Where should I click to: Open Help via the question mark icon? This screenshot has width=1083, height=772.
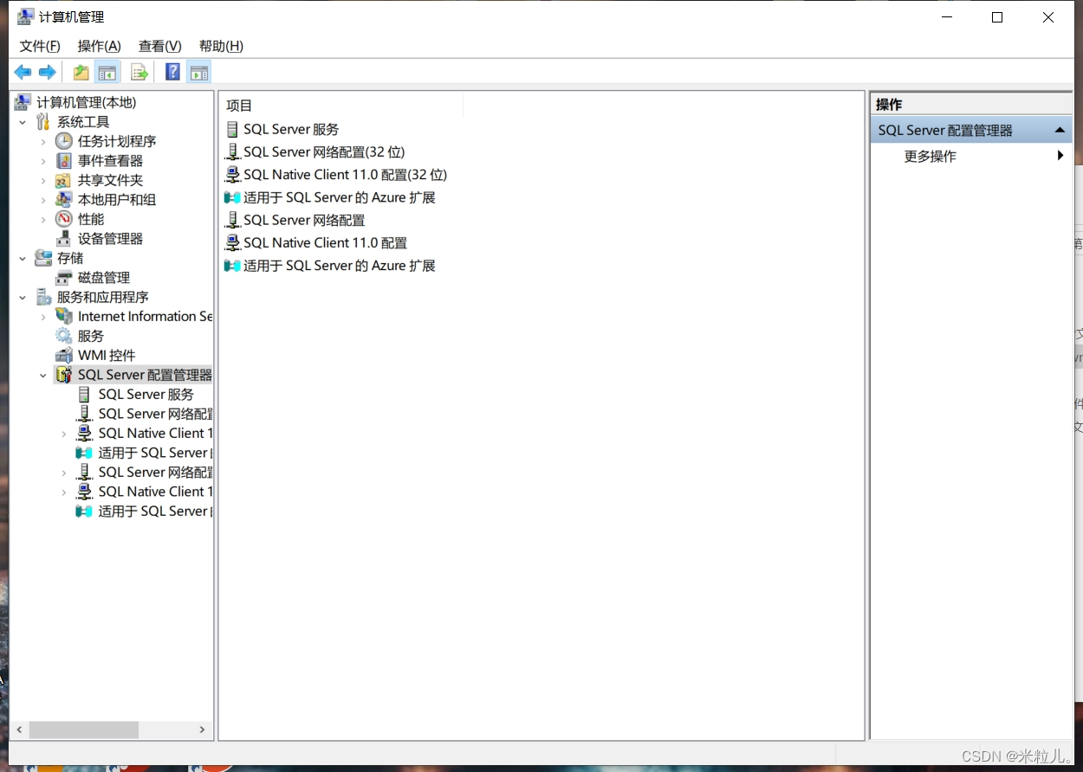pyautogui.click(x=172, y=72)
